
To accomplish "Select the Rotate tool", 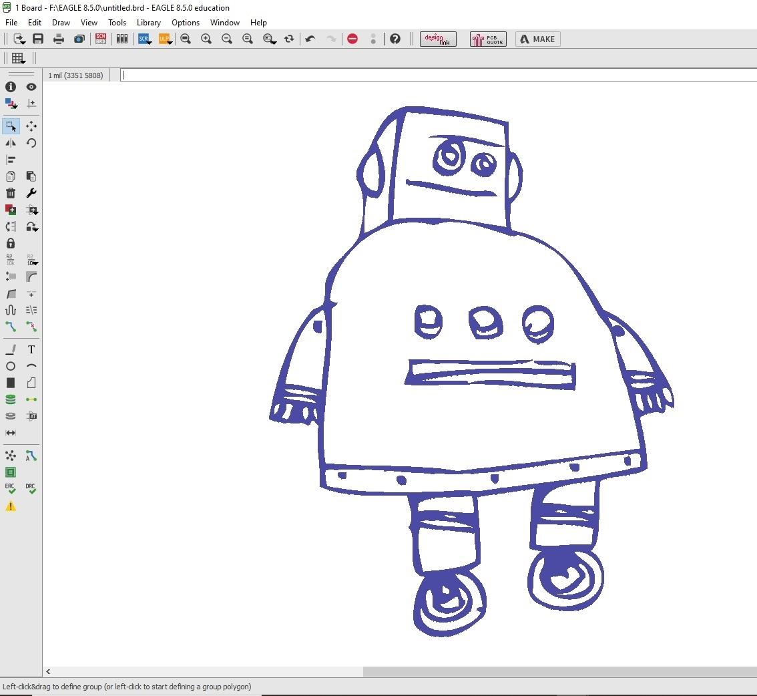I will (x=31, y=143).
